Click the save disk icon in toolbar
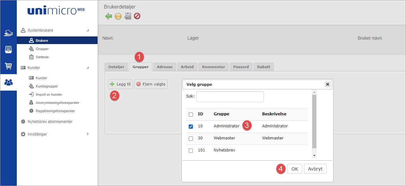This screenshot has height=186, width=406. click(128, 16)
